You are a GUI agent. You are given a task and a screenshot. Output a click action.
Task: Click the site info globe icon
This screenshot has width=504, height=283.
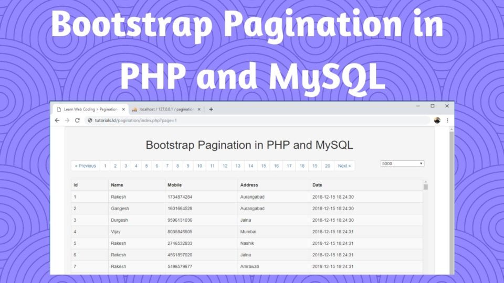(x=90, y=121)
